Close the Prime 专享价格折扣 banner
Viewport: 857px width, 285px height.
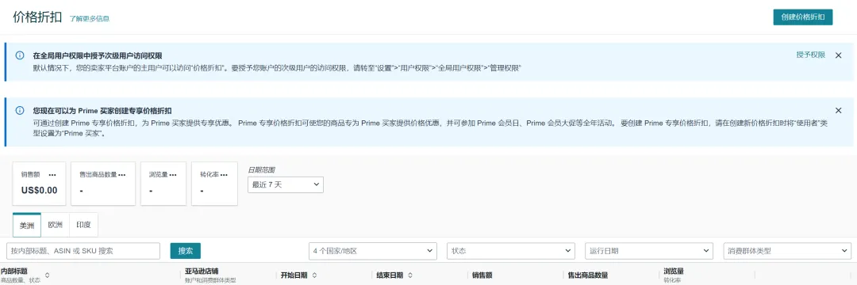click(839, 111)
